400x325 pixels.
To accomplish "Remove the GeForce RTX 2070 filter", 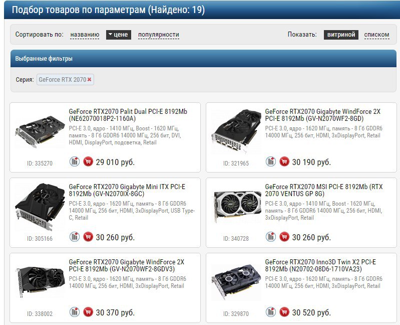I will point(89,79).
